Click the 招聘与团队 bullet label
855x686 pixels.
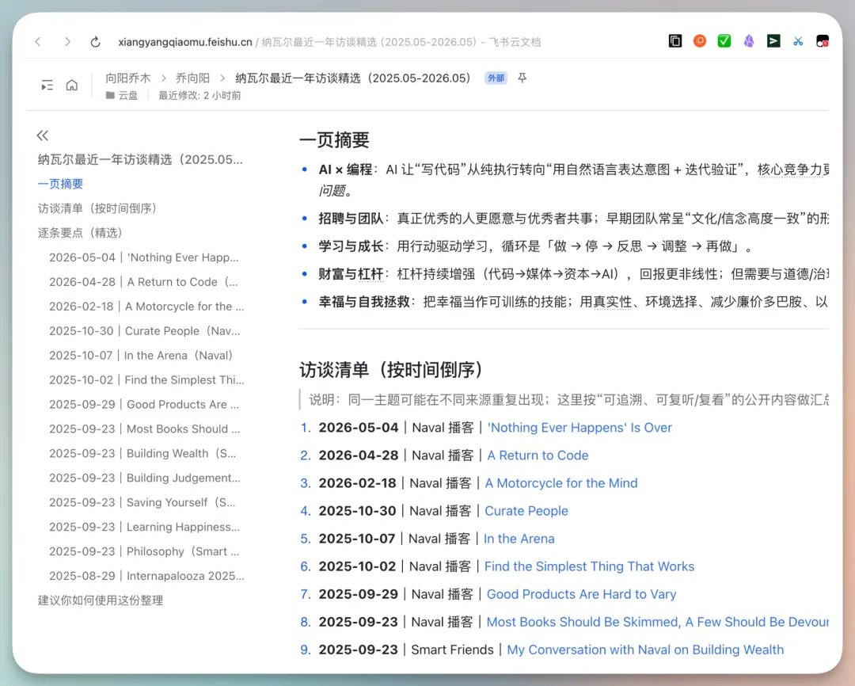tap(351, 219)
